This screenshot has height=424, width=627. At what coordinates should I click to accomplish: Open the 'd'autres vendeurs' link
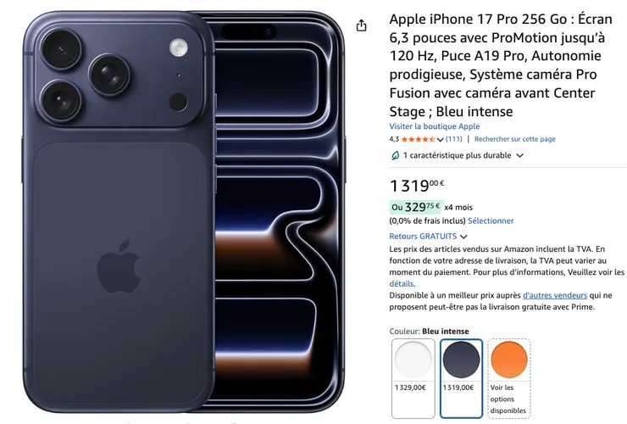pos(555,295)
